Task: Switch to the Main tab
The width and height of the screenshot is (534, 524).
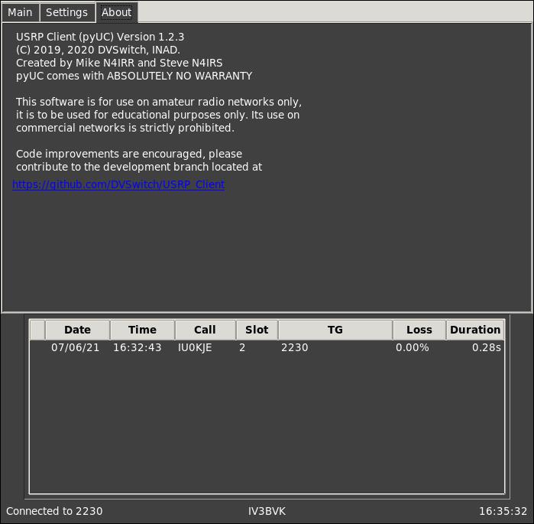Action: click(20, 12)
